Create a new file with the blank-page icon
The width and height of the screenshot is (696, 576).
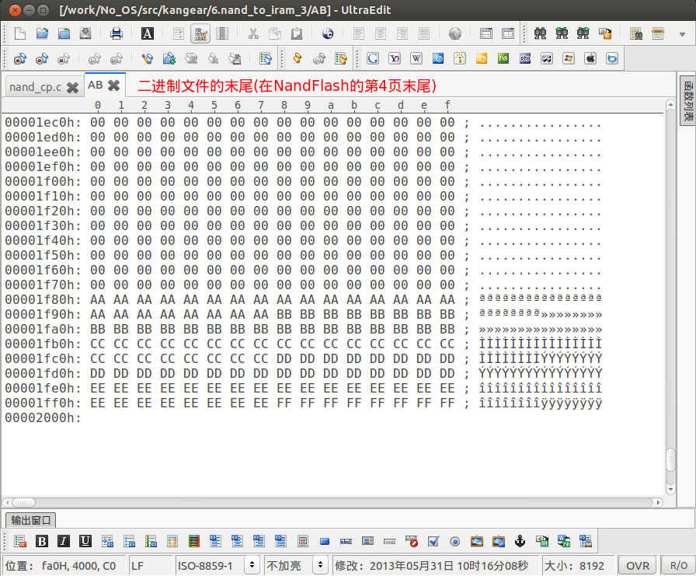pyautogui.click(x=20, y=33)
